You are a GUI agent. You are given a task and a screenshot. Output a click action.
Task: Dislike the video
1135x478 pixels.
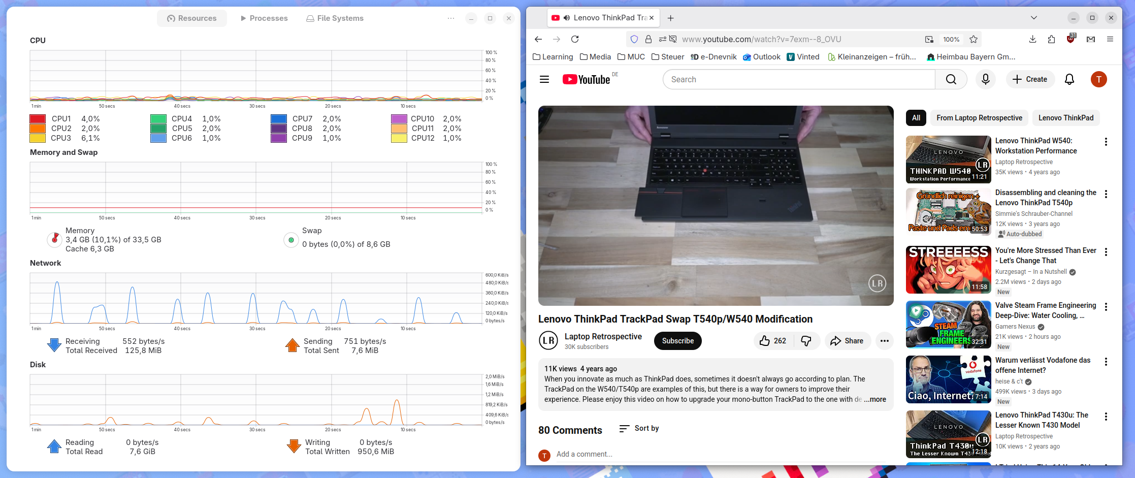806,341
